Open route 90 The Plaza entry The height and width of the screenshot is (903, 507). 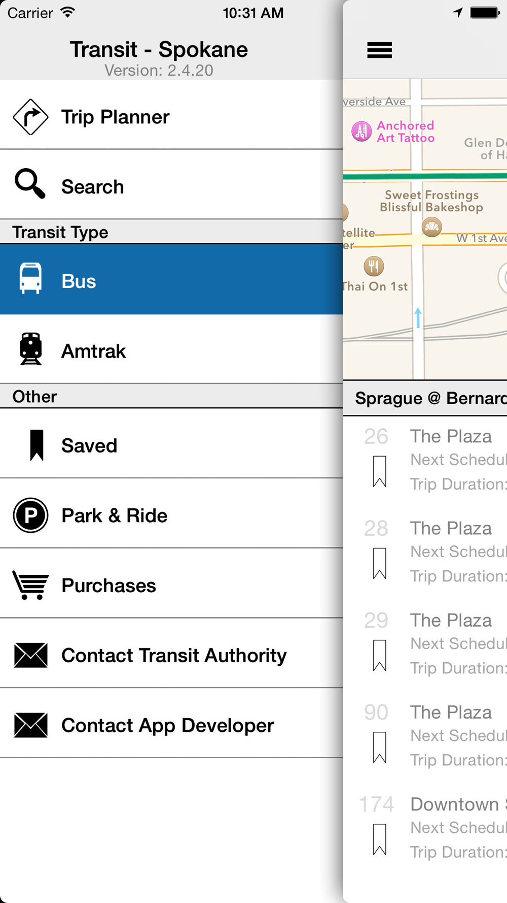[451, 713]
